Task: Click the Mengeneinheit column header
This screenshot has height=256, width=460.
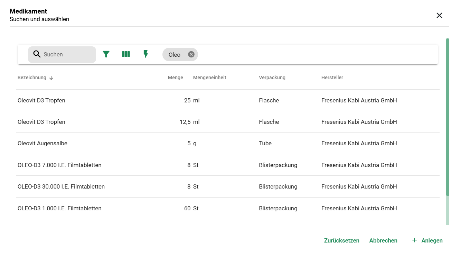Action: pos(209,77)
